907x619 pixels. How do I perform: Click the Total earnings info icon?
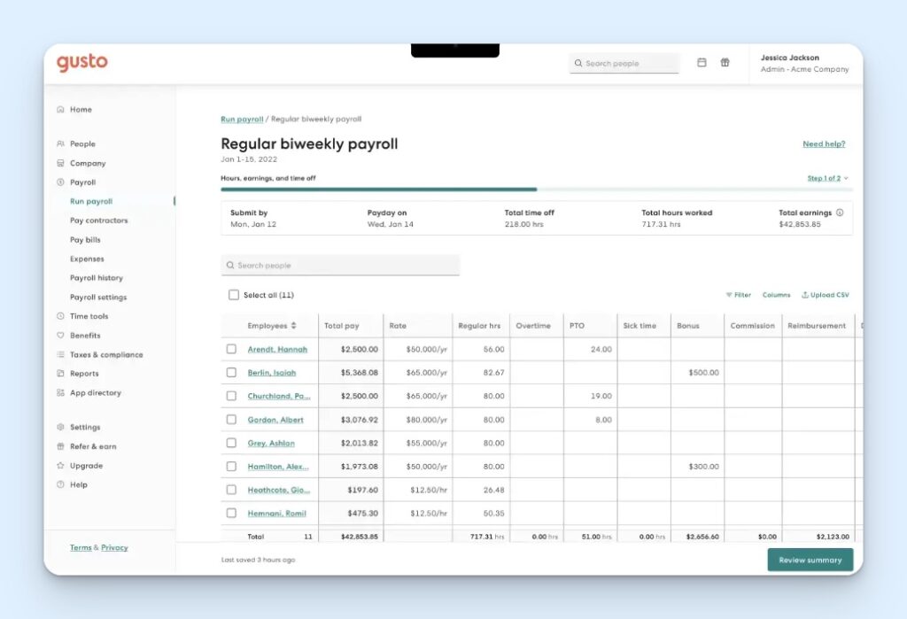tap(840, 213)
